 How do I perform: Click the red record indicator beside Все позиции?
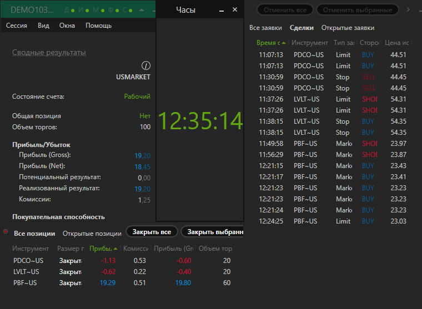tap(6, 231)
